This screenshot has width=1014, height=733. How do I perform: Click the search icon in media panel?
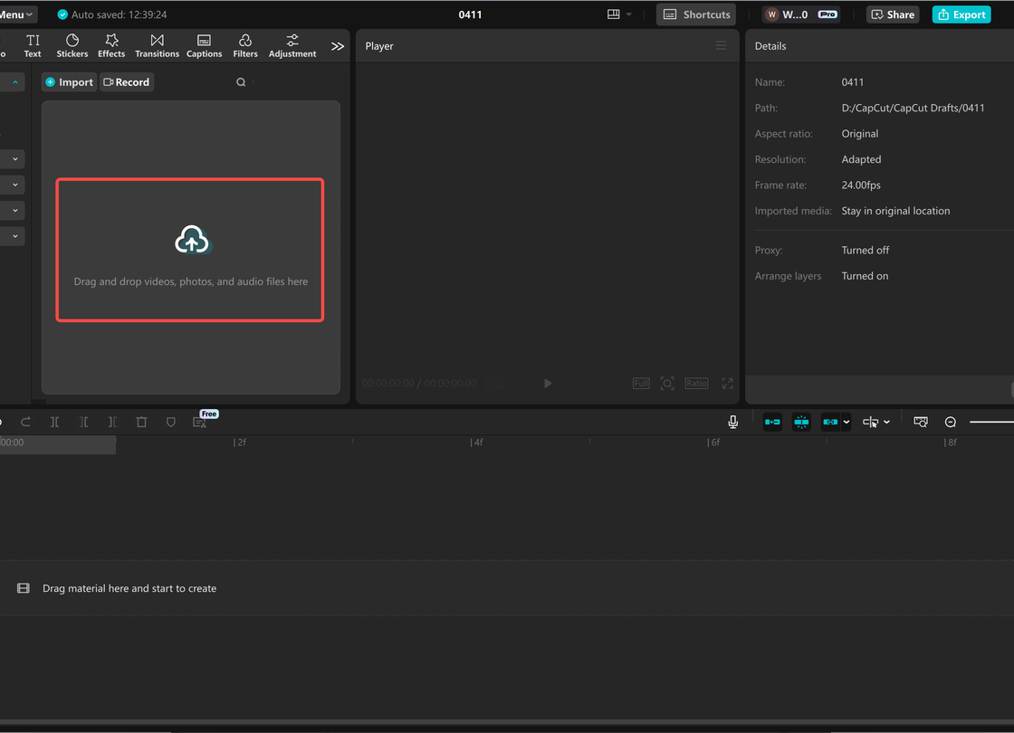(x=241, y=82)
